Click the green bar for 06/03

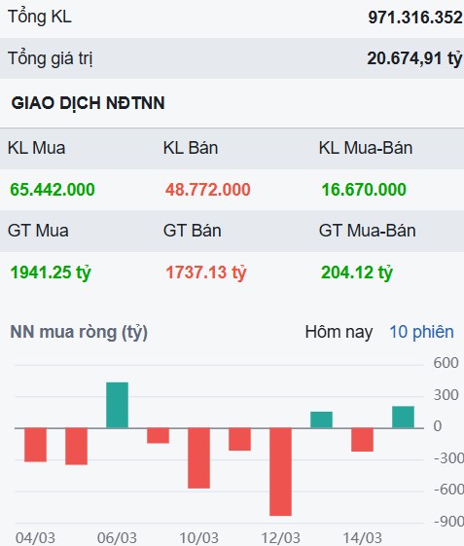tap(118, 405)
